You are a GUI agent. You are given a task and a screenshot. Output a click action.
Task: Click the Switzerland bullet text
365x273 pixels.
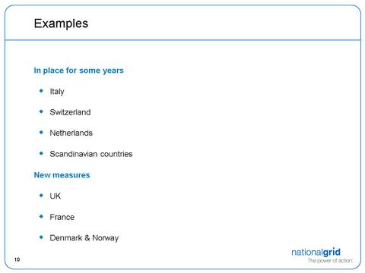tap(70, 112)
